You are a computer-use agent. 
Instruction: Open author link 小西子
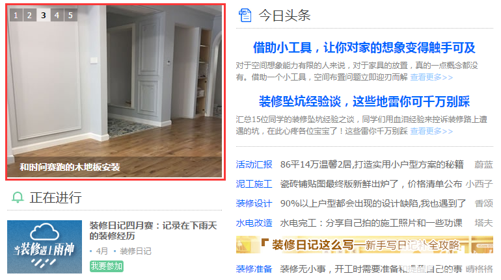coord(479,184)
